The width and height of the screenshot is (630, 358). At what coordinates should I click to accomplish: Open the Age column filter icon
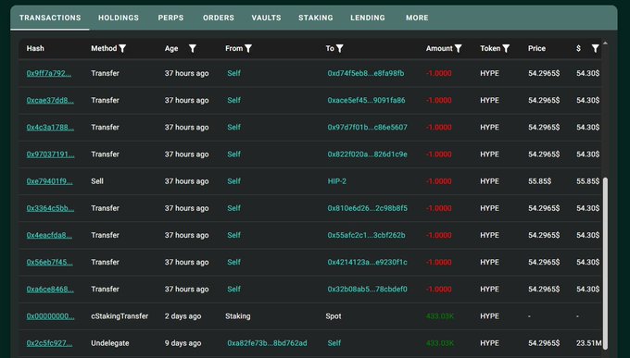[x=193, y=48]
